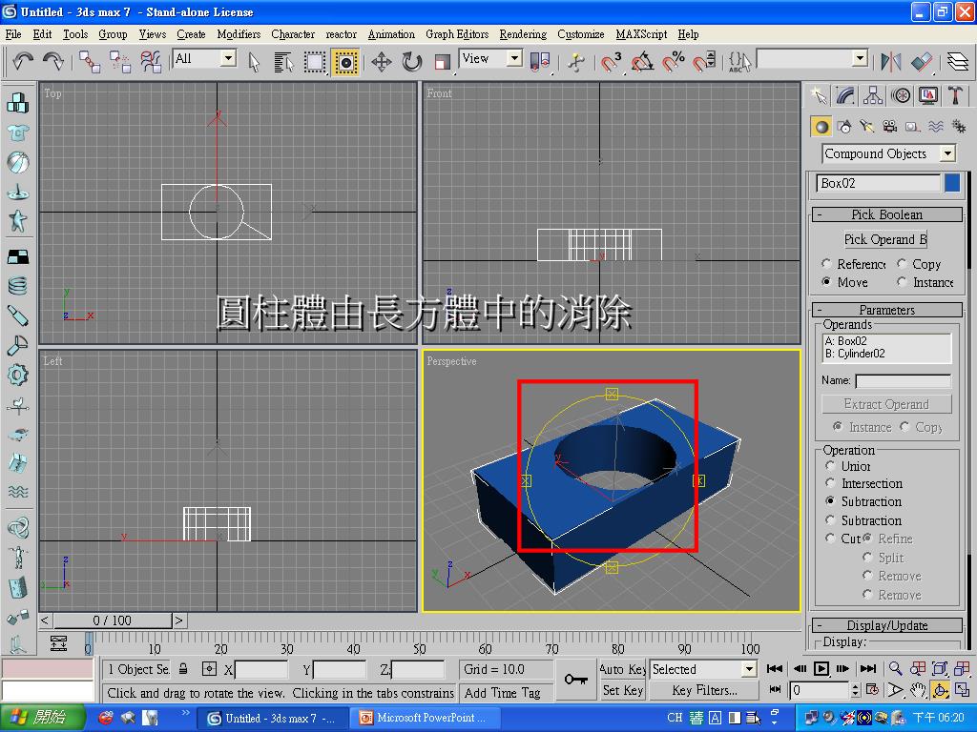This screenshot has width=977, height=732.
Task: Click the Redo arrow icon
Action: tap(53, 61)
